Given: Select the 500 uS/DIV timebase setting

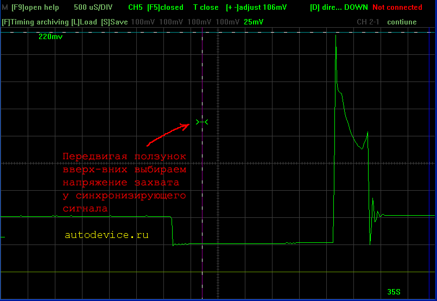Looking at the screenshot, I should click(x=93, y=7).
